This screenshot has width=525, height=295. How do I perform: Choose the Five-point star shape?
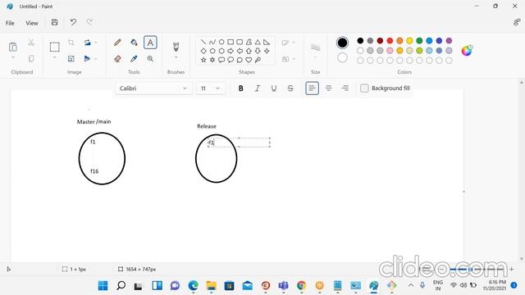(203, 60)
